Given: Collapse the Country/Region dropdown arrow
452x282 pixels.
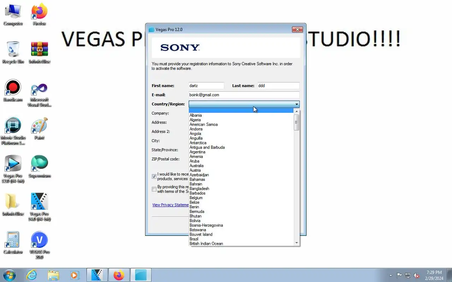Looking at the screenshot, I should (297, 104).
